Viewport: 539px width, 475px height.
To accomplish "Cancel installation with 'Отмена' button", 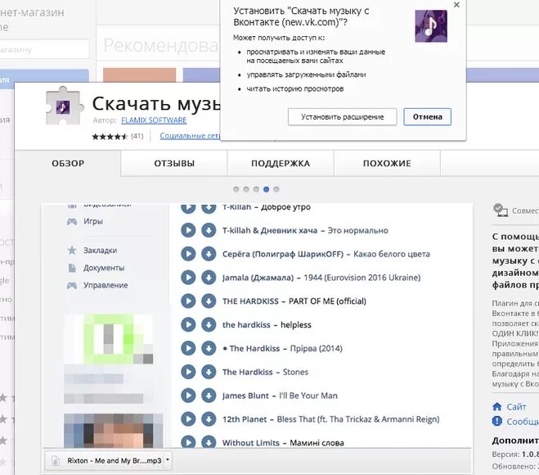I will click(x=427, y=117).
